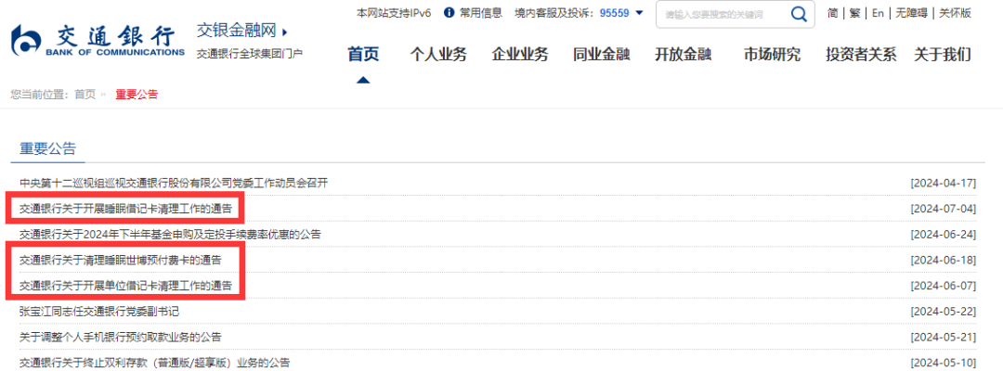Click the date [2024-06-07]

tap(944, 286)
